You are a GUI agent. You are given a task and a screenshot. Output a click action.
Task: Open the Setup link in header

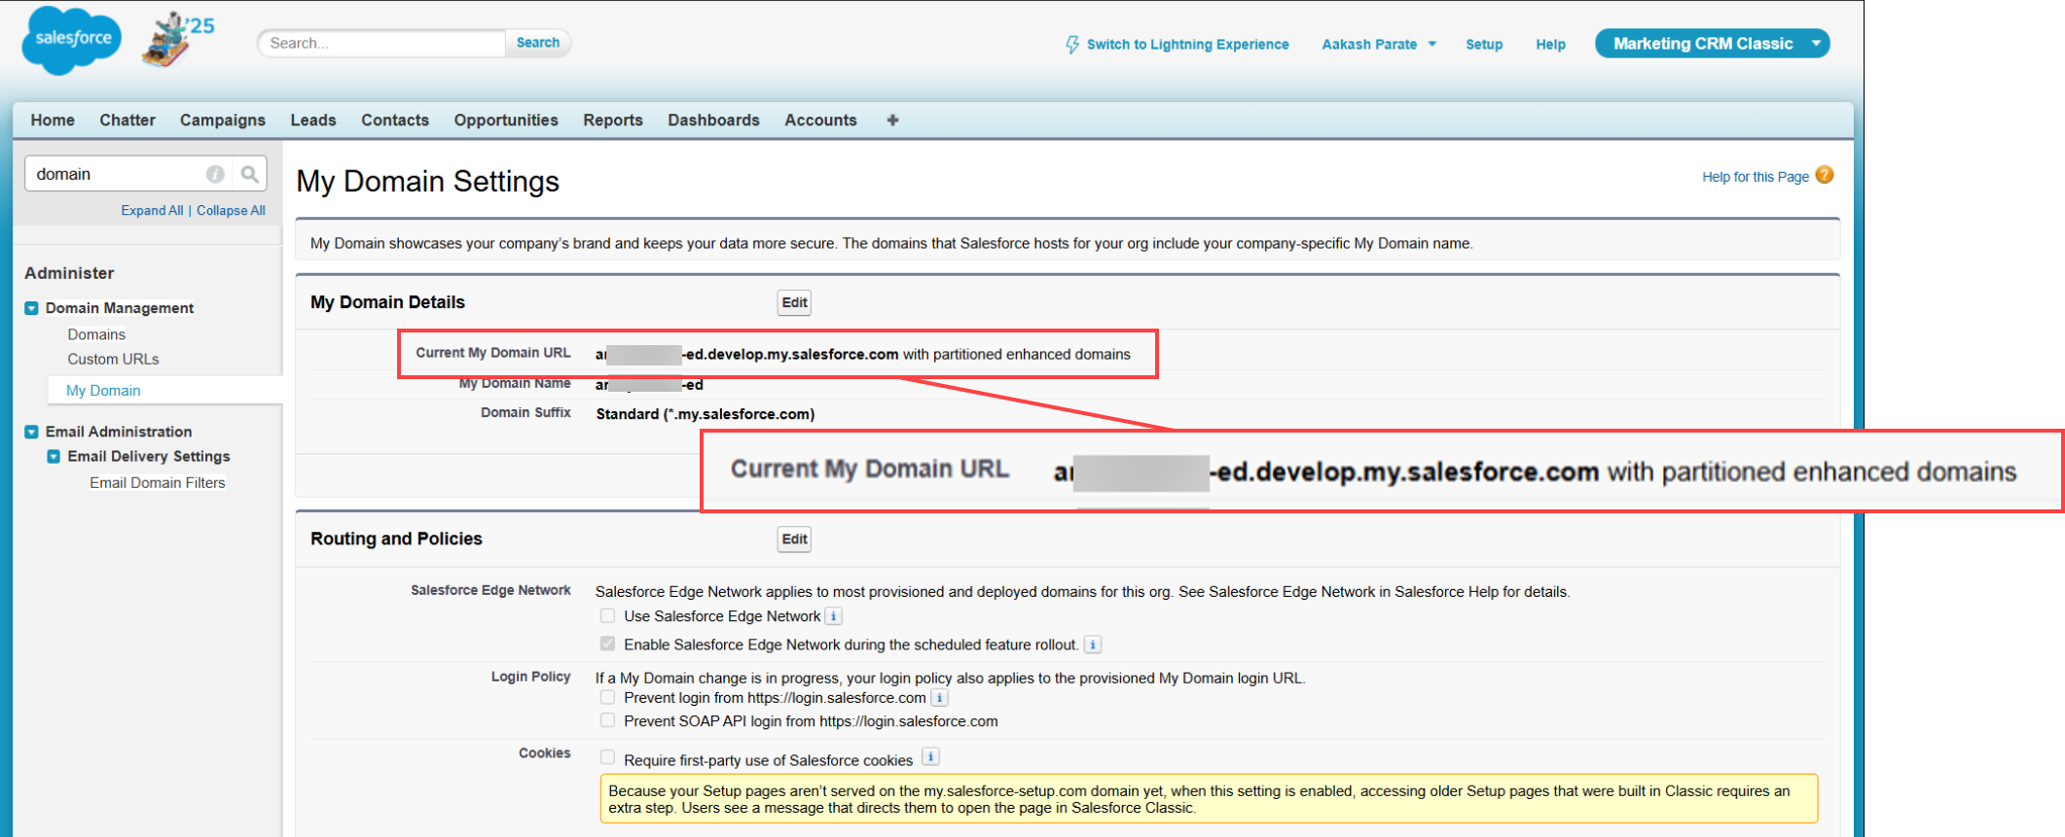pyautogui.click(x=1484, y=45)
